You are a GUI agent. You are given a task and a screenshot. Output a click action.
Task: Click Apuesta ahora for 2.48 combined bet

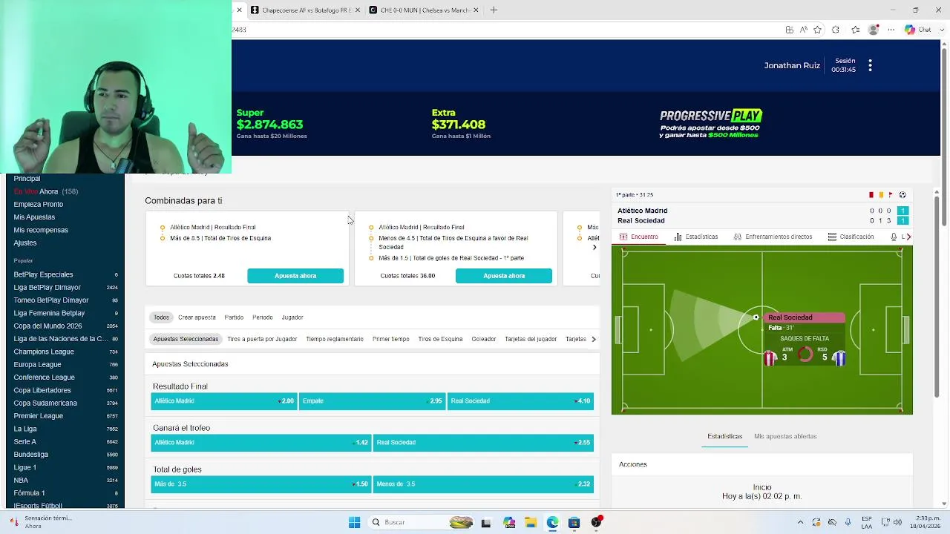295,276
